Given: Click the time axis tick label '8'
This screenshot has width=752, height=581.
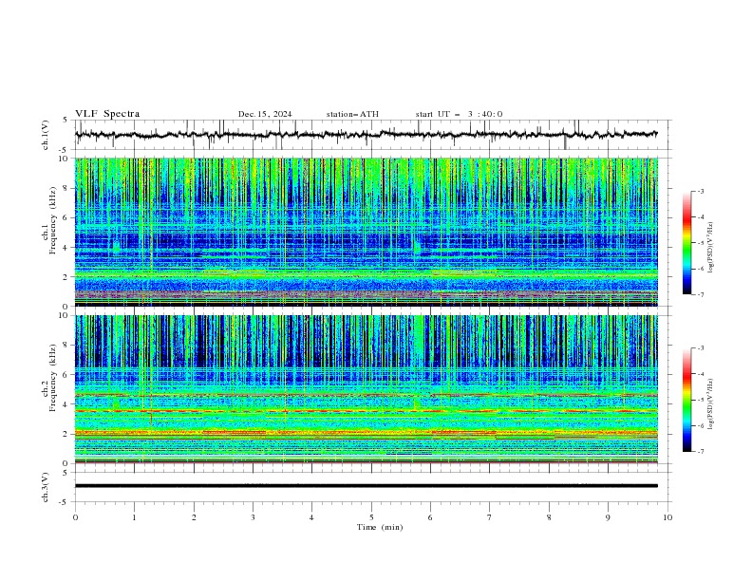Looking at the screenshot, I should click(549, 517).
